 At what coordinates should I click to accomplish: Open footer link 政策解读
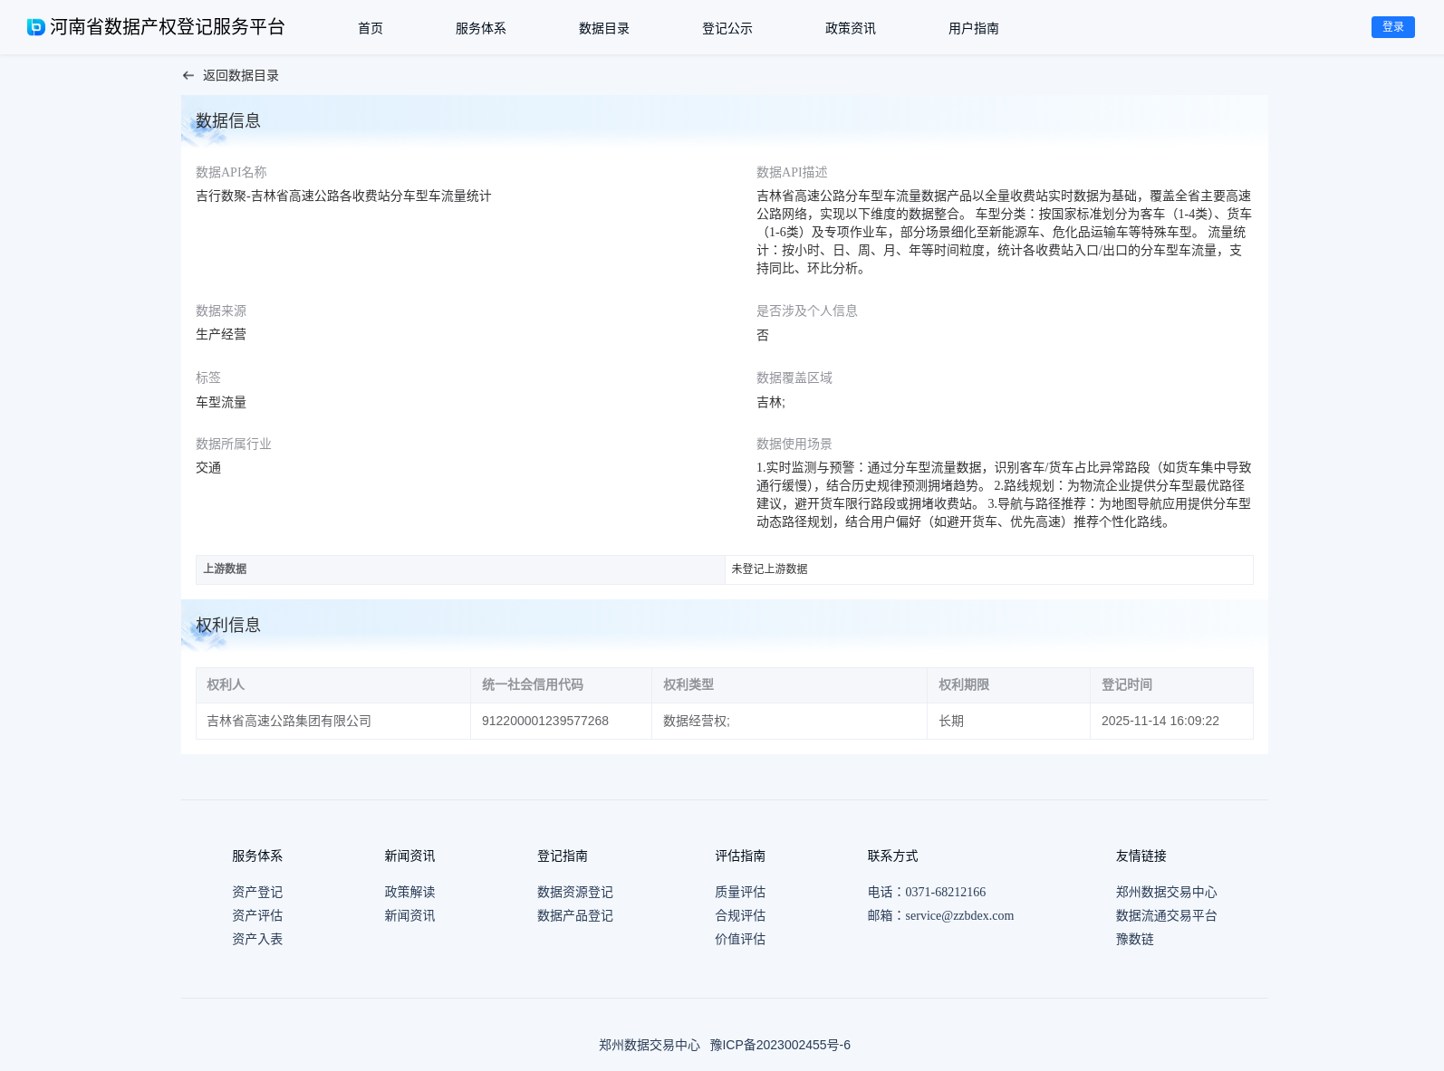coord(409,892)
